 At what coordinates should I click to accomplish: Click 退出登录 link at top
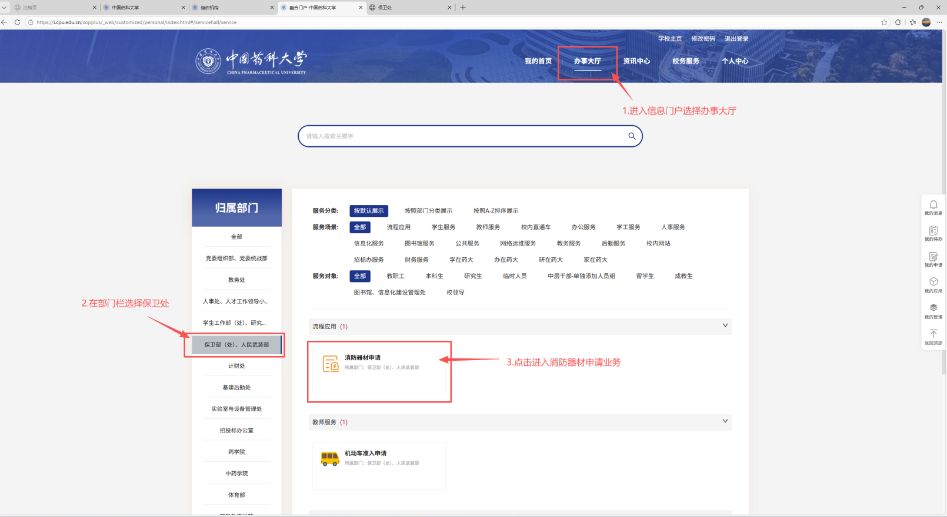tap(736, 39)
